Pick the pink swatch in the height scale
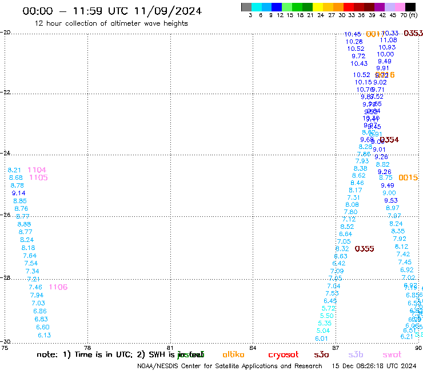The width and height of the screenshot is (423, 371). coord(400,7)
